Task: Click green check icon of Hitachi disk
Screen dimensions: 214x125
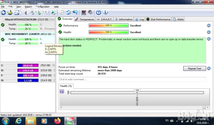Action: [3, 25]
